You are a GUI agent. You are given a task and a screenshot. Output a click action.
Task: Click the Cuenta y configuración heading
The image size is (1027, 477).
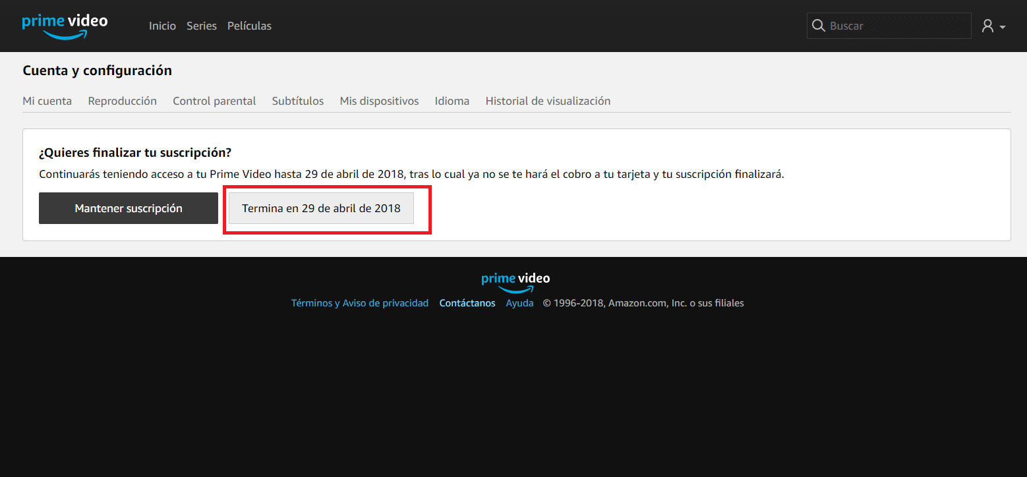tap(98, 70)
